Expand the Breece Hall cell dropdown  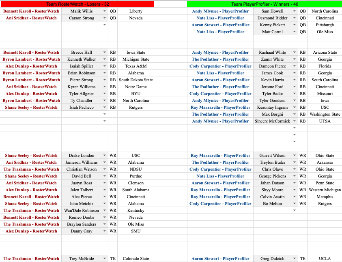click(105, 53)
